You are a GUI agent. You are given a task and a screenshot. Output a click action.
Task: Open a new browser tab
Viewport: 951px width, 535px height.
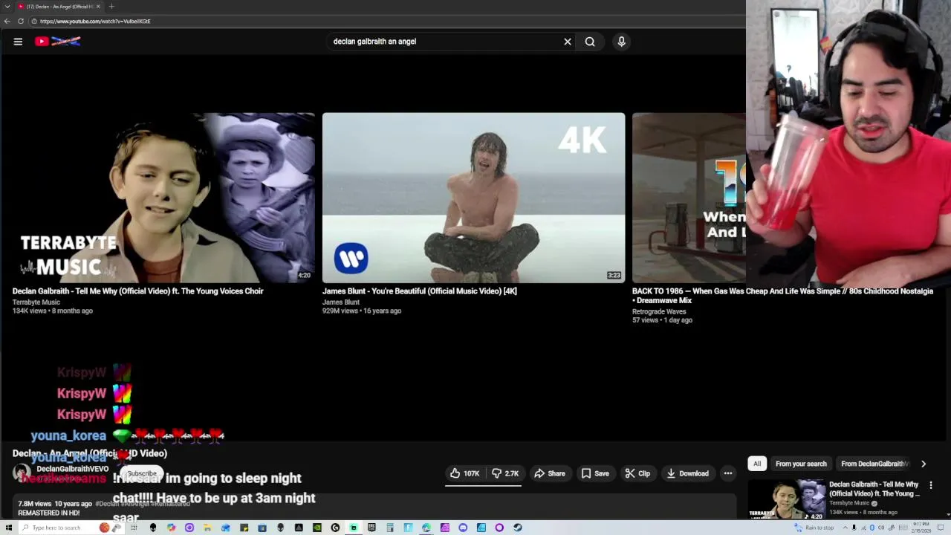tap(111, 7)
